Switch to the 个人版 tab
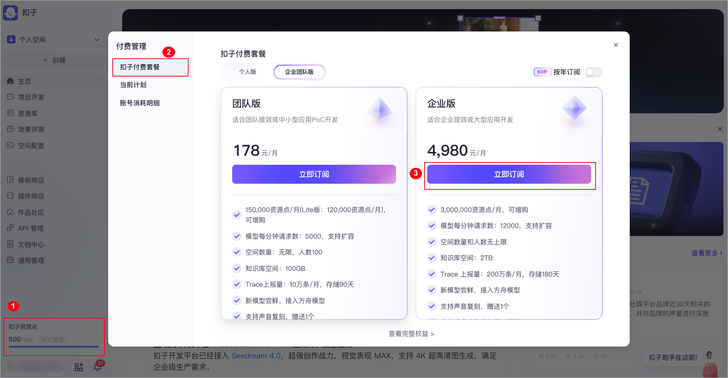 (247, 72)
